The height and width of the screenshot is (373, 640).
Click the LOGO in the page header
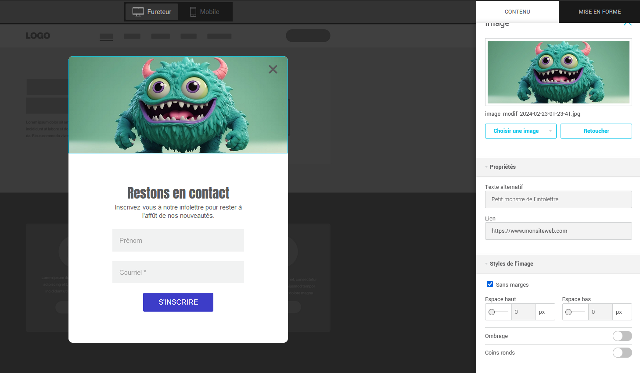tap(38, 36)
